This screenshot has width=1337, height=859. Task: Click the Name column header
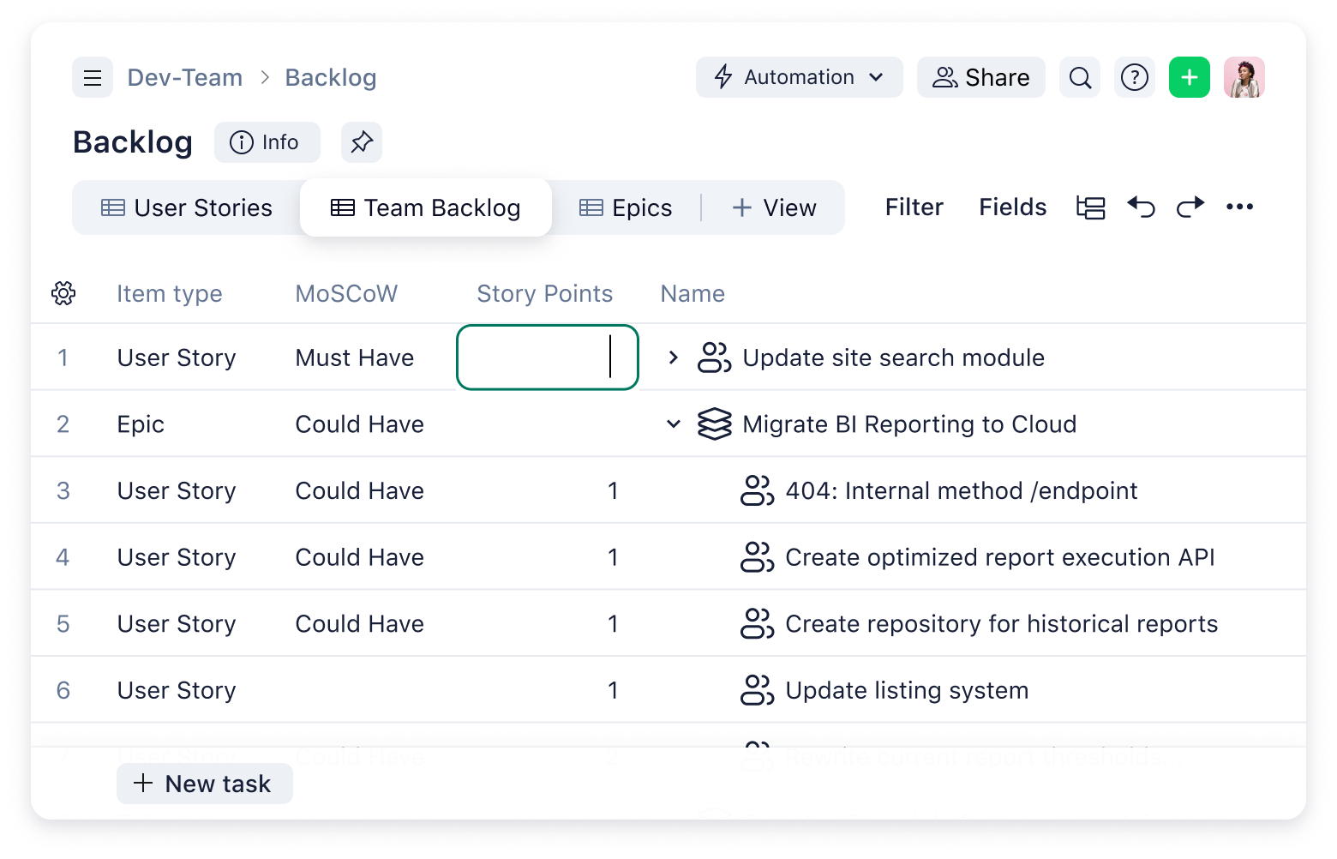coord(692,294)
